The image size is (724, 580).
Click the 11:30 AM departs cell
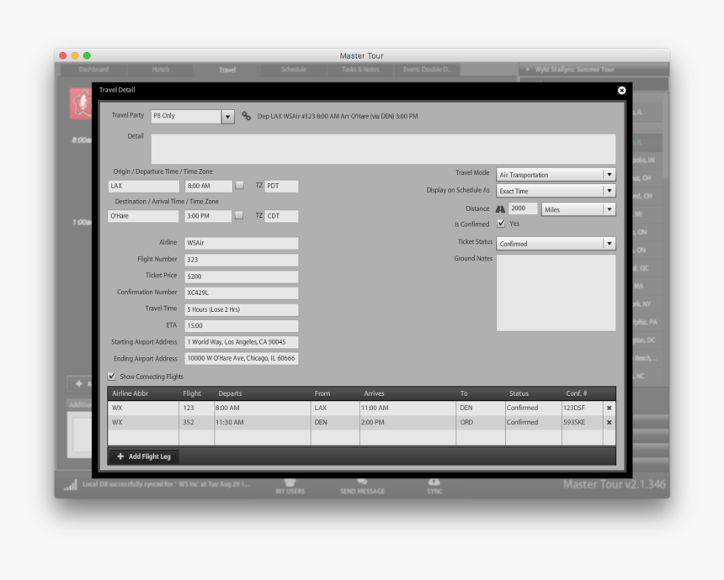pyautogui.click(x=263, y=422)
